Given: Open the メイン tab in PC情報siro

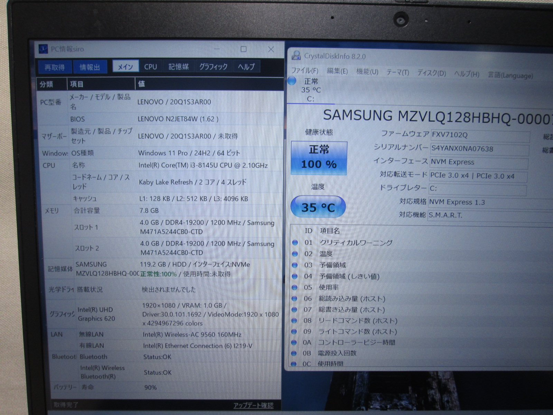Looking at the screenshot, I should (x=125, y=67).
